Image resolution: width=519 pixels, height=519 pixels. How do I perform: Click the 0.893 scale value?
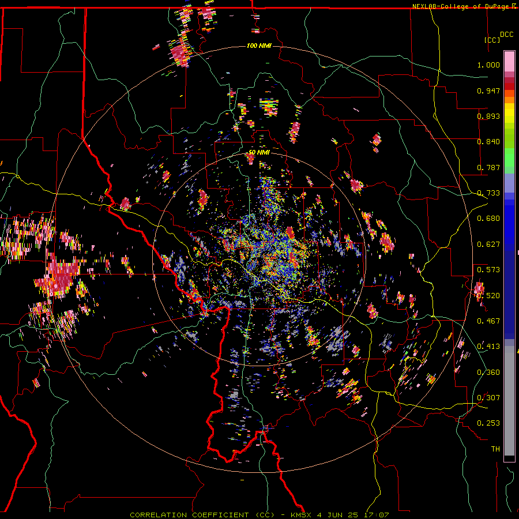tap(488, 116)
